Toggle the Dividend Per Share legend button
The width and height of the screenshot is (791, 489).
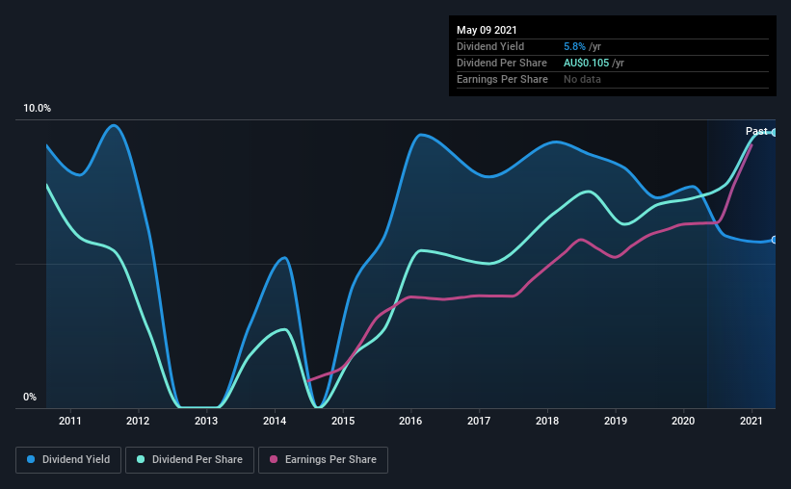click(190, 460)
